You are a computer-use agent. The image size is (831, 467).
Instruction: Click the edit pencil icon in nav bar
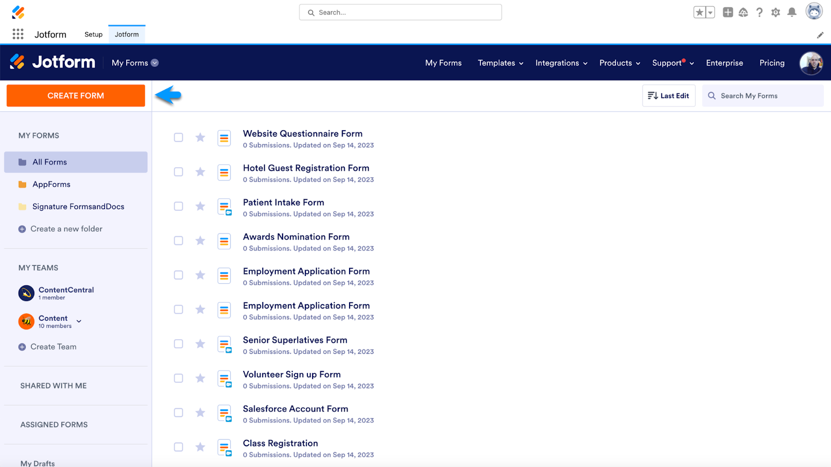point(820,35)
